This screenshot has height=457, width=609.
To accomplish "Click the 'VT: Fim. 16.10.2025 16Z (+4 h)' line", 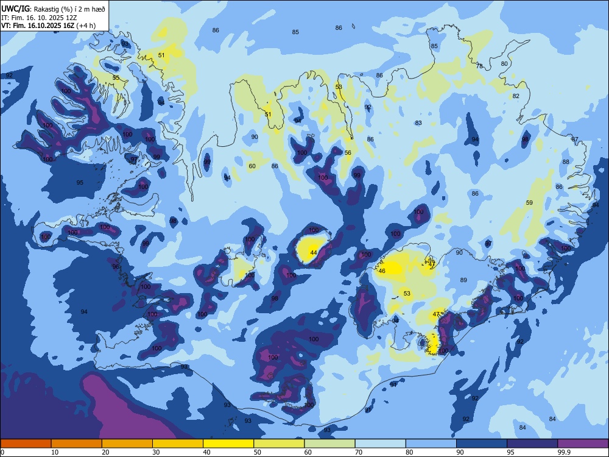I will [x=48, y=26].
